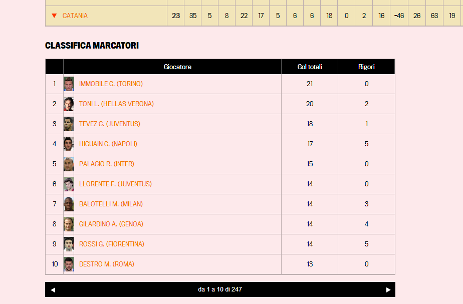Open Balotelli's player photo

[69, 204]
